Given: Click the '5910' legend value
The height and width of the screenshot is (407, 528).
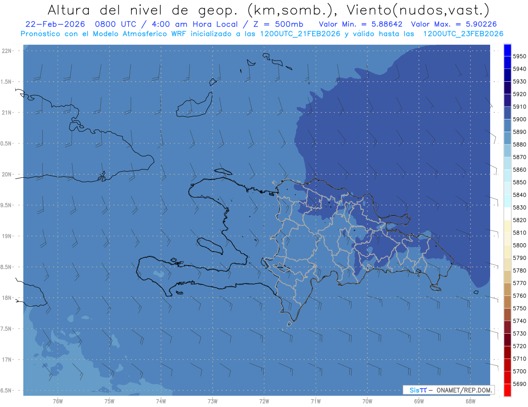Looking at the screenshot, I should (x=519, y=107).
